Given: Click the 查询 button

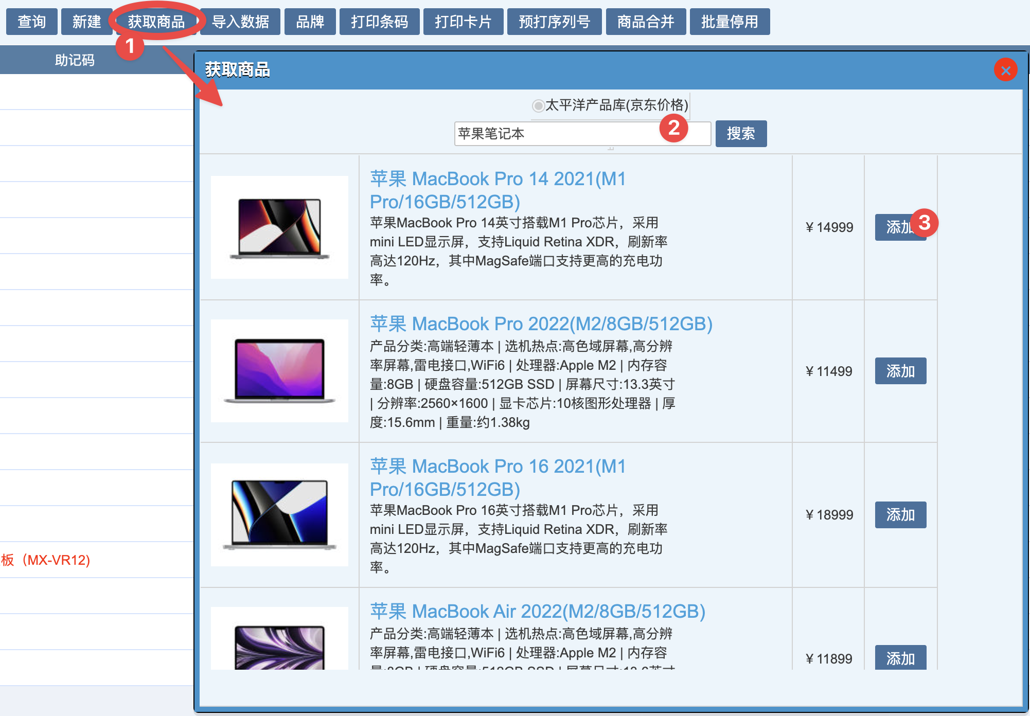Looking at the screenshot, I should 31,22.
